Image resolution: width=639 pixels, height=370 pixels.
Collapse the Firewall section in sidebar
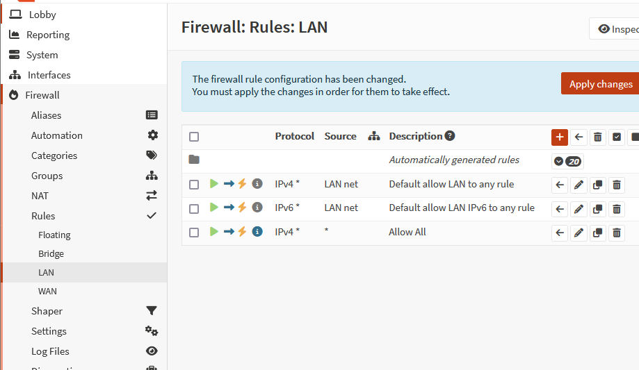[42, 95]
